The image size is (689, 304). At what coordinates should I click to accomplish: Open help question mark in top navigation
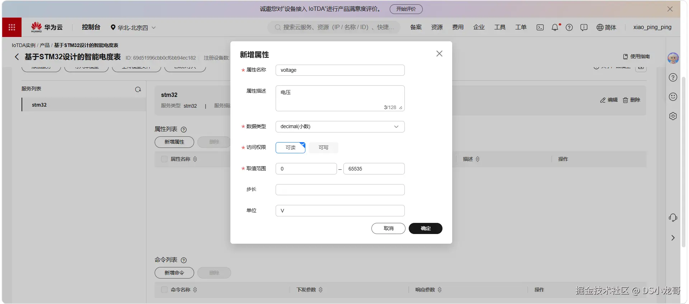[569, 27]
